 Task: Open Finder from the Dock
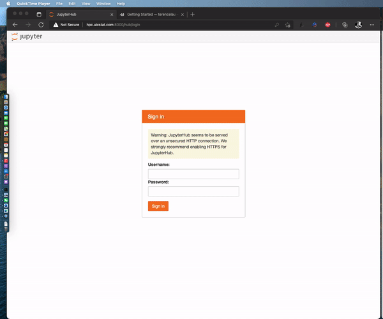coord(6,97)
